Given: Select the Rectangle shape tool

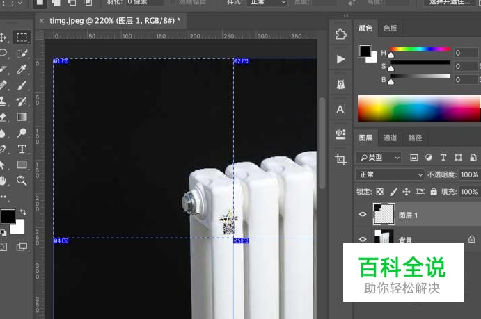Looking at the screenshot, I should [x=22, y=165].
